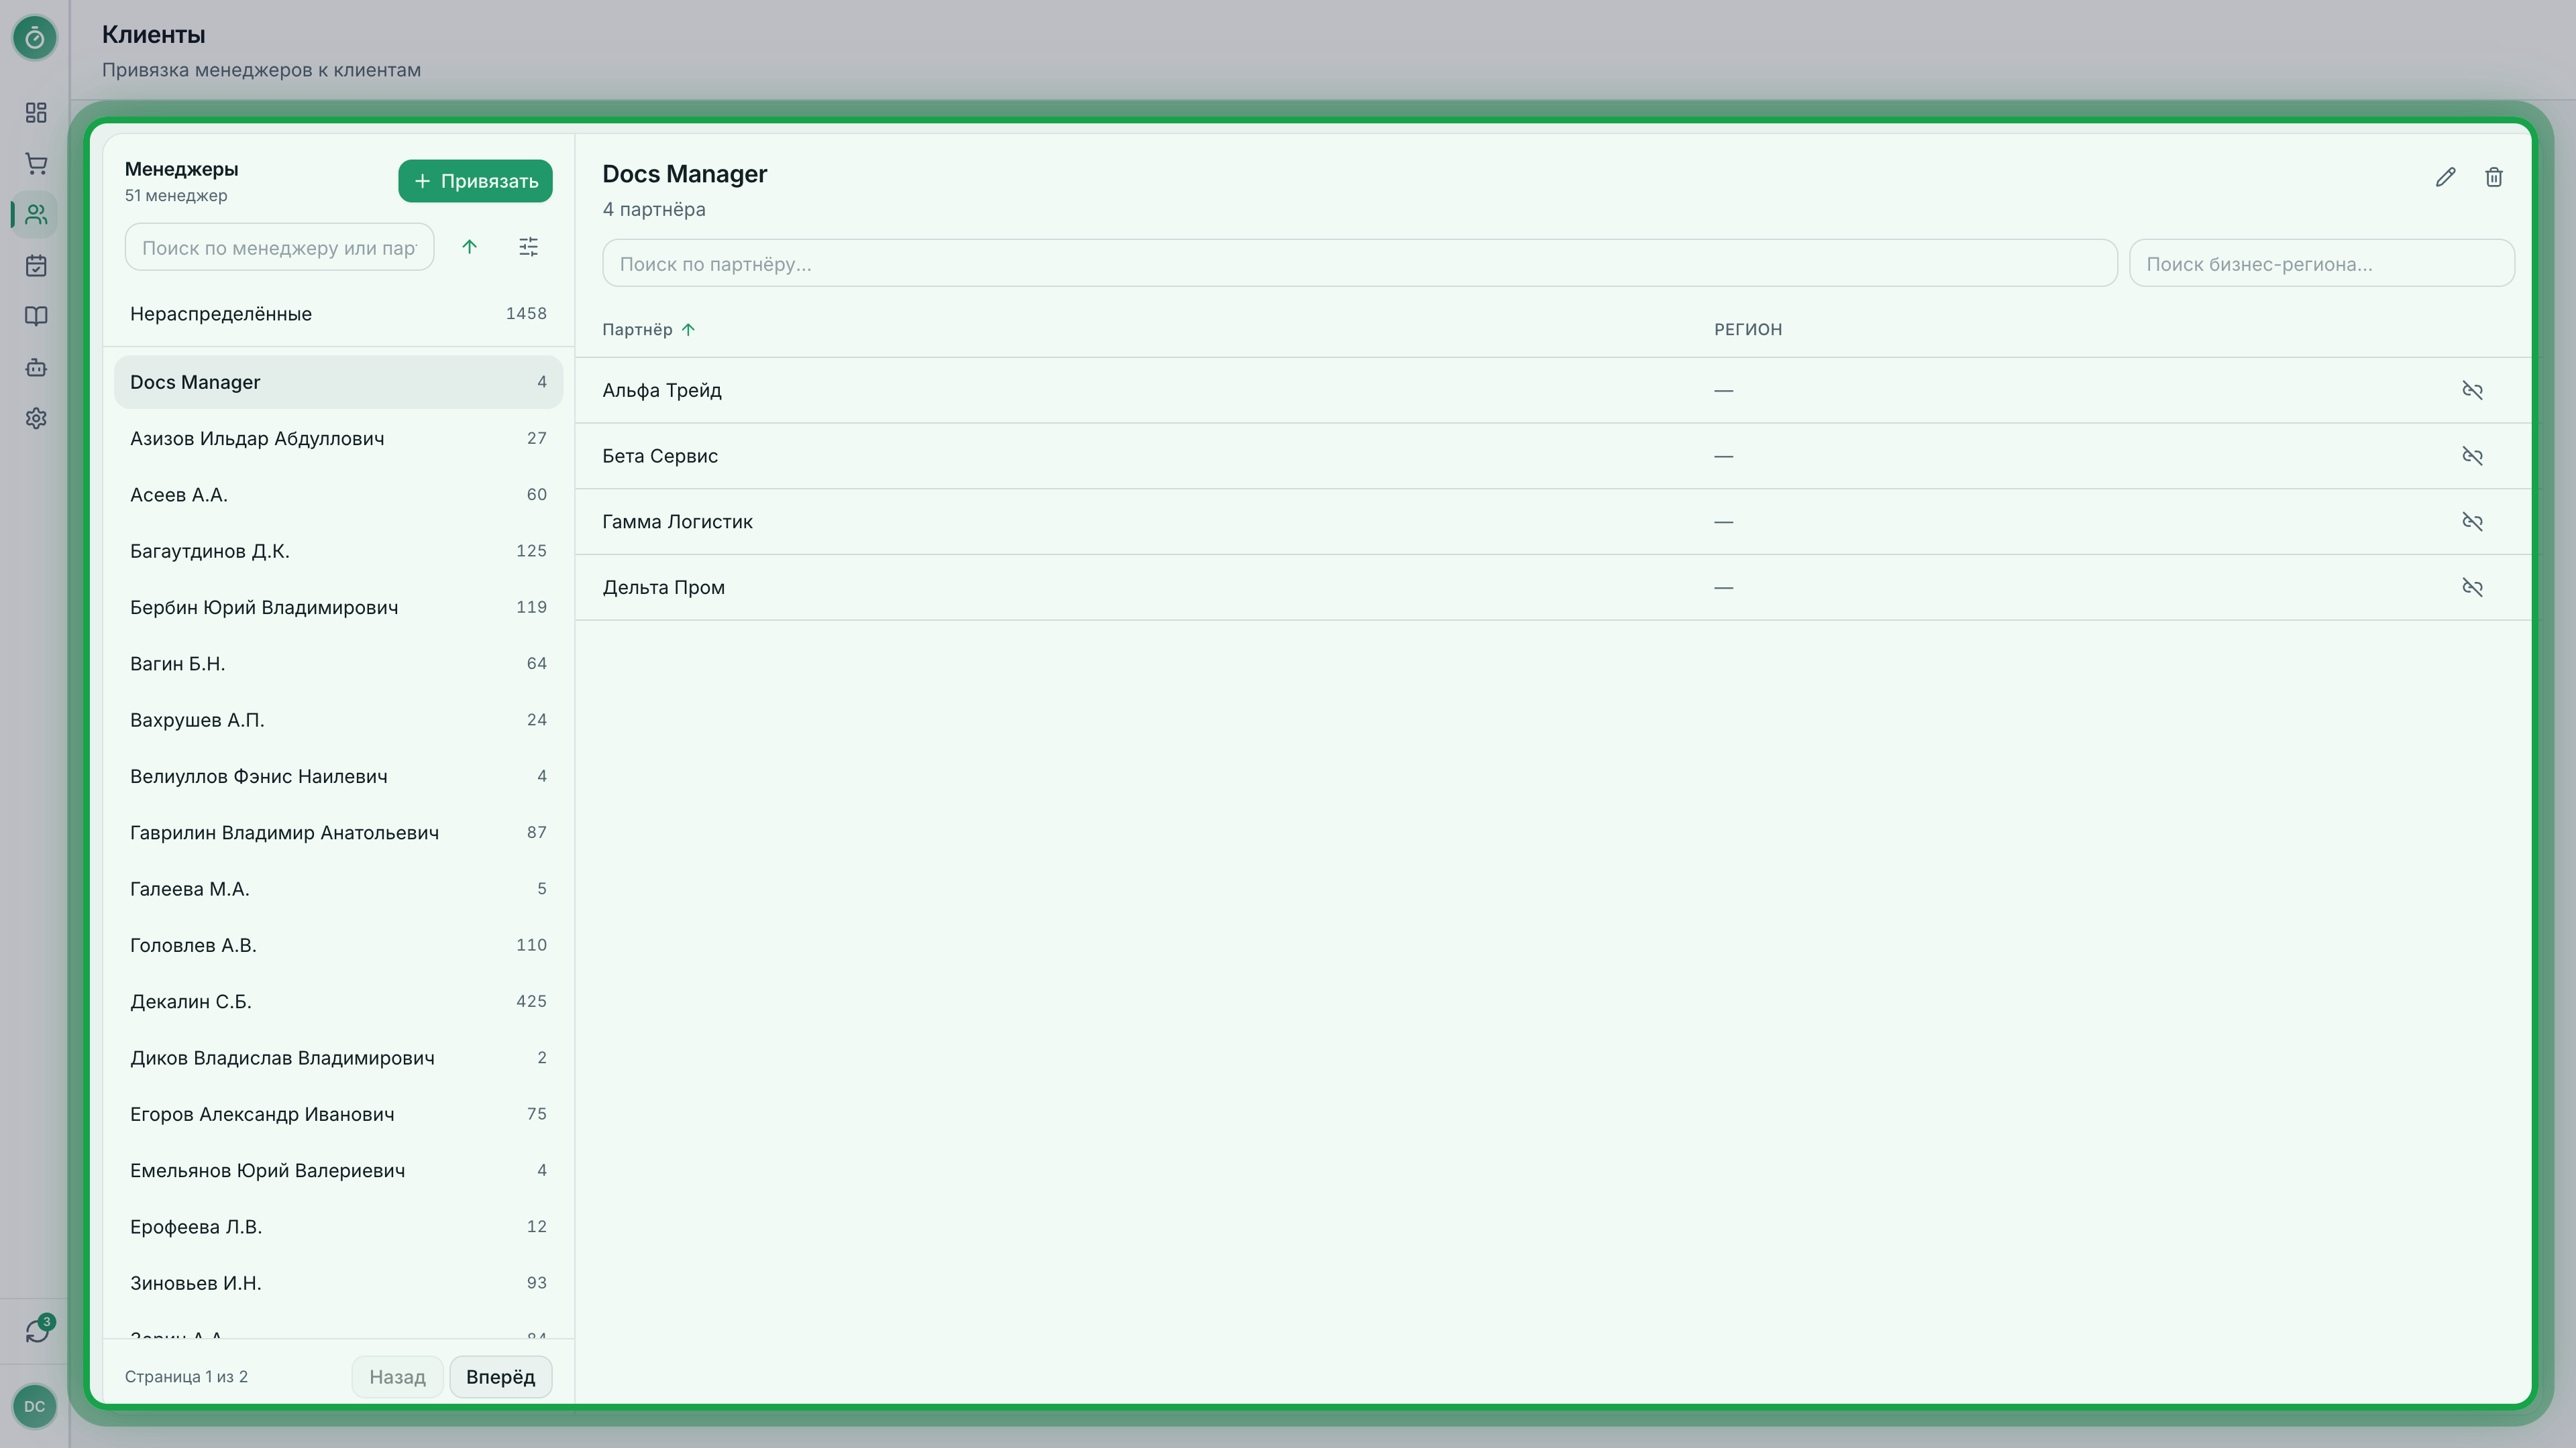Select manager Емельянов Юрий Валериевич

pos(338,1170)
